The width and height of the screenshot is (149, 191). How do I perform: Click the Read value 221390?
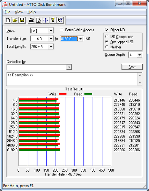click(x=134, y=136)
